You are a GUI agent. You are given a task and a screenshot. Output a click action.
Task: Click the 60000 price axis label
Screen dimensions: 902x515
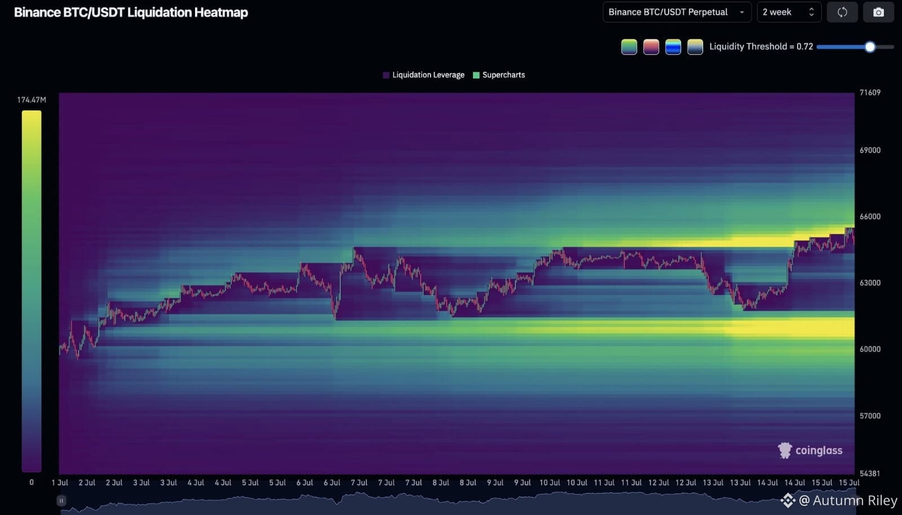pos(870,350)
